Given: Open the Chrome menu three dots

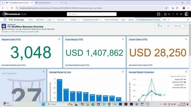Looking at the screenshot, I should tap(188, 8).
